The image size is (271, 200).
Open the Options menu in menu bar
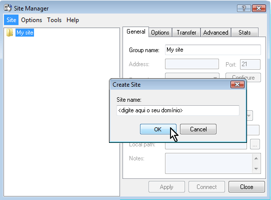[x=31, y=20]
